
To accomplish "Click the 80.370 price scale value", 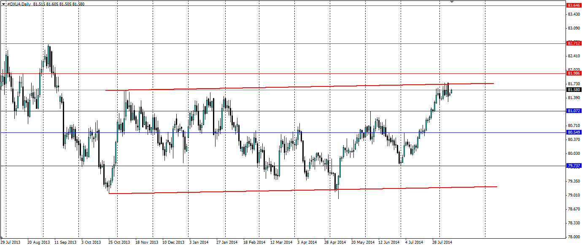I will click(x=574, y=140).
